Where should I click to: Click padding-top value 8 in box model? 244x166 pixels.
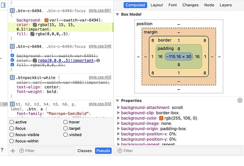(179, 49)
